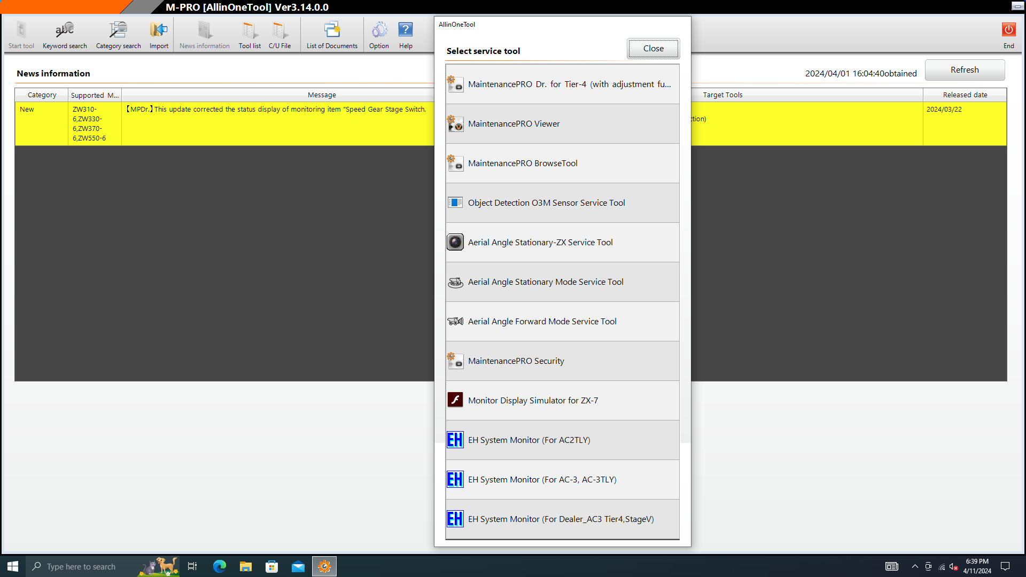Image resolution: width=1026 pixels, height=577 pixels.
Task: Select EH System Monitor for Dealer_AC3 Tier4,StageV
Action: 562,519
